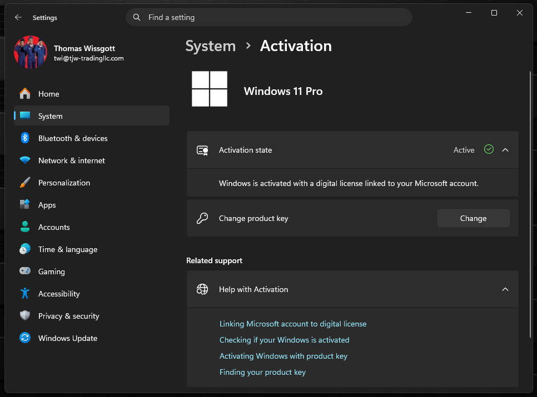Collapse the Help with Activation section
The image size is (537, 397).
[505, 289]
